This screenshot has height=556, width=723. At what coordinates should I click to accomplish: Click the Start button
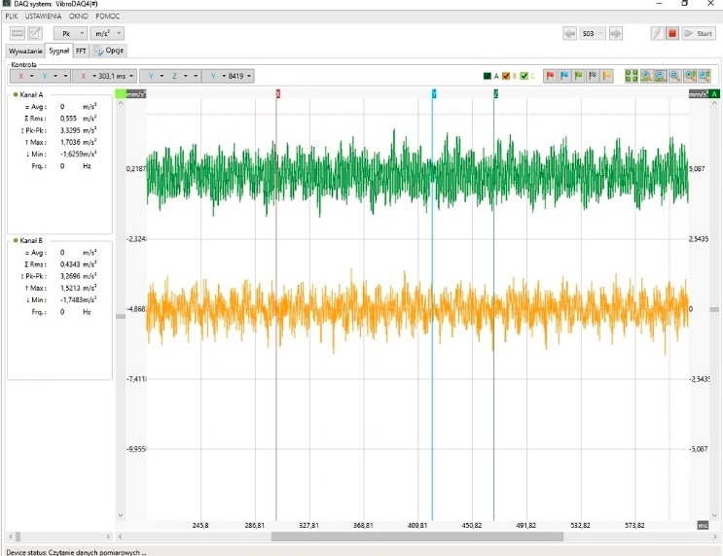tap(700, 33)
